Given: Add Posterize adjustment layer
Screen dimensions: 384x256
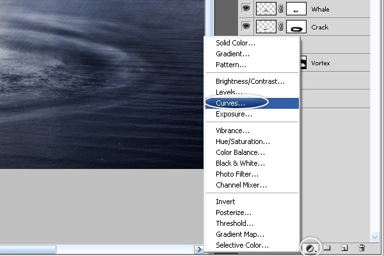Looking at the screenshot, I should click(x=252, y=212).
